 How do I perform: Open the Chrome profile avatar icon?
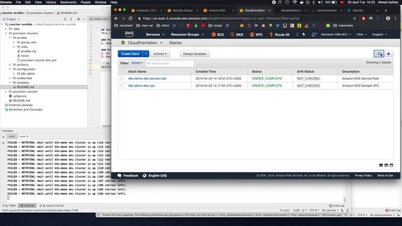click(x=388, y=18)
